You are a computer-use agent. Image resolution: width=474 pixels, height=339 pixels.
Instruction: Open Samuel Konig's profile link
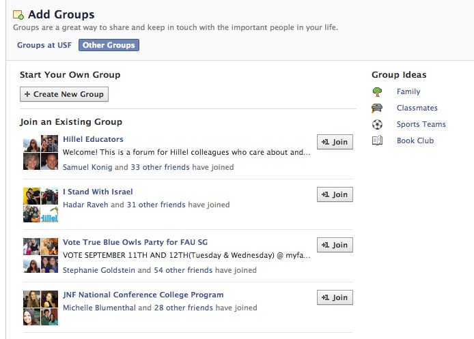coord(87,167)
